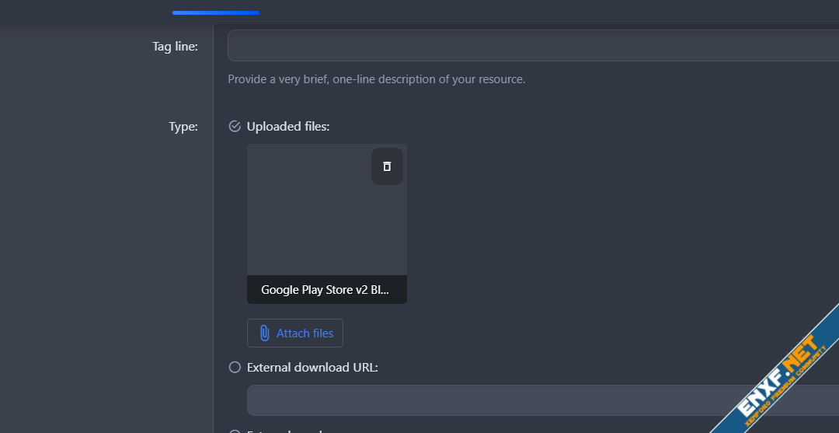839x433 pixels.
Task: Click the Uploaded files label text
Action: pos(288,127)
